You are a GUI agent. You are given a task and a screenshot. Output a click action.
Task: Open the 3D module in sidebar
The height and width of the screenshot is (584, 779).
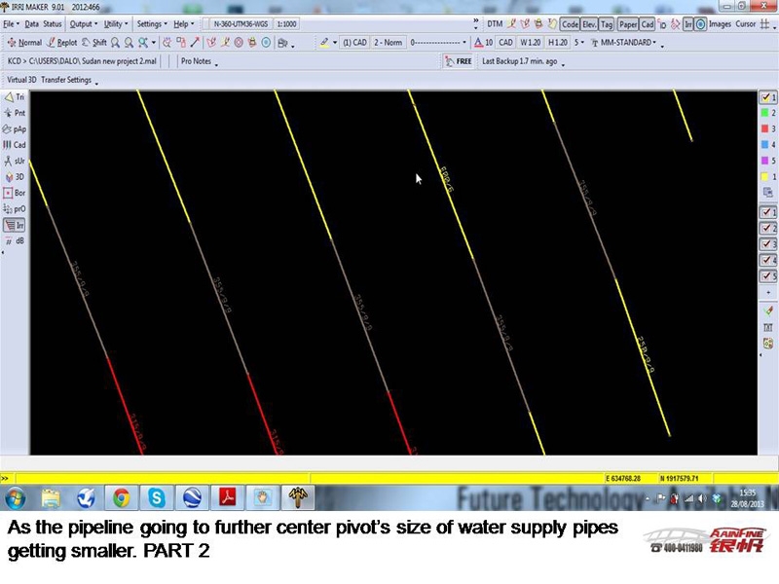pos(14,177)
